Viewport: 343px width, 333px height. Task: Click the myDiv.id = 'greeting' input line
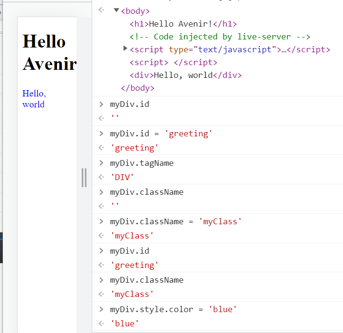point(161,133)
